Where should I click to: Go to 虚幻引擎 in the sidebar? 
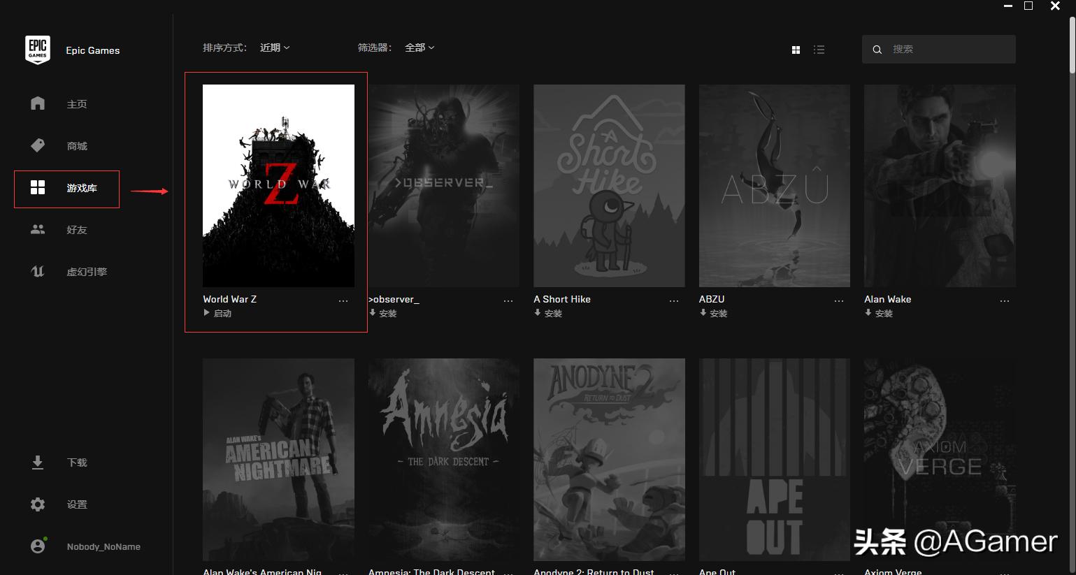tap(87, 272)
